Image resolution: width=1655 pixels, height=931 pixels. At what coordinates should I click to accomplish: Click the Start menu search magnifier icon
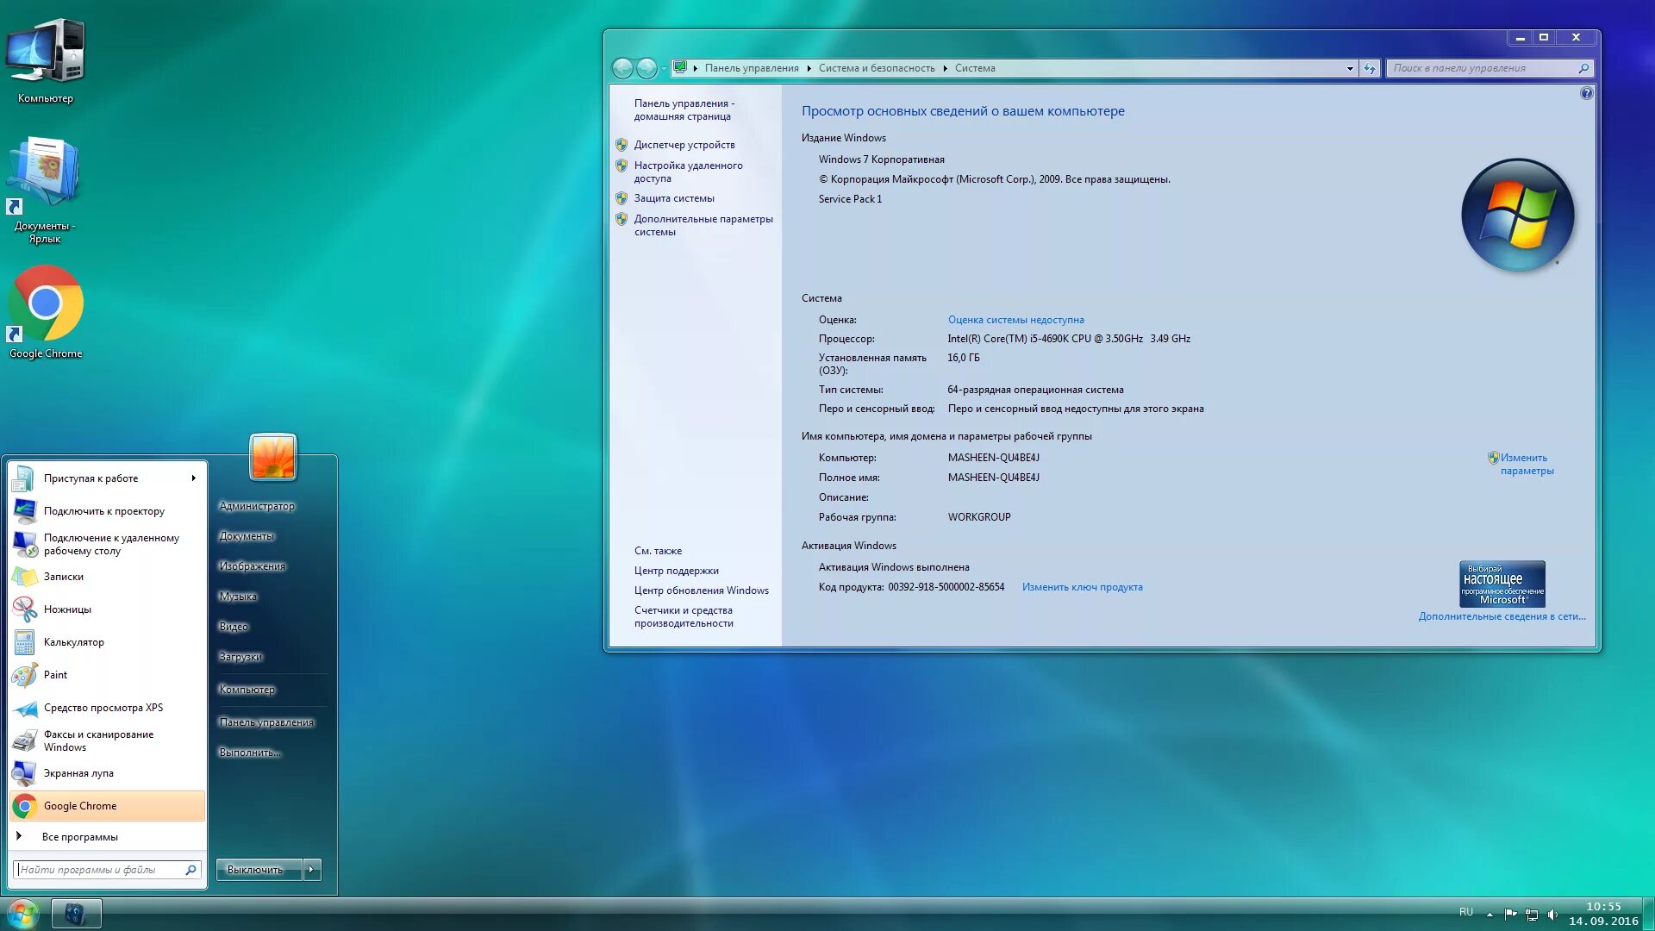click(190, 870)
